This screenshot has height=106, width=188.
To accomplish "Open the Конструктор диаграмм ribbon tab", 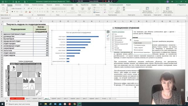I will tap(116, 5).
